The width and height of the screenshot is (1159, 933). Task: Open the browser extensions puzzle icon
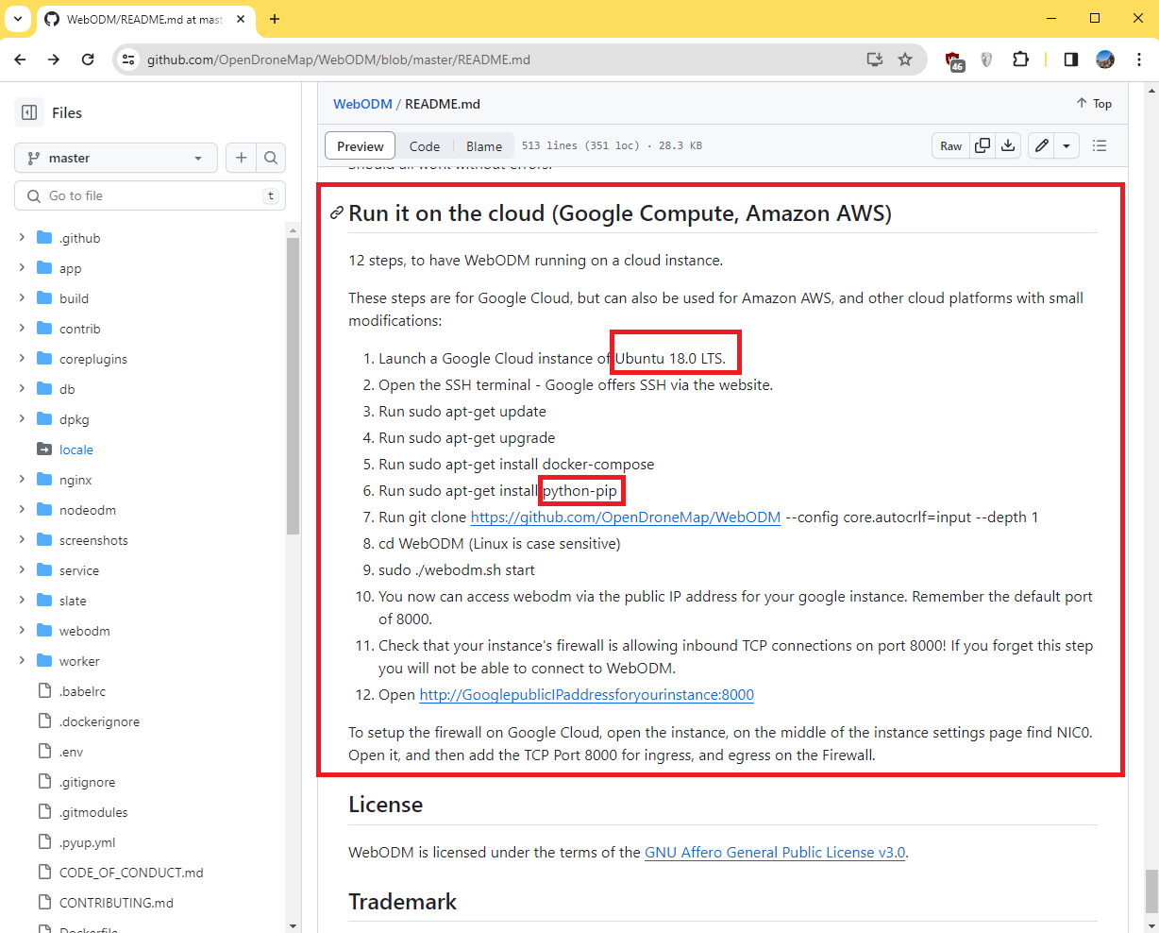[1020, 59]
